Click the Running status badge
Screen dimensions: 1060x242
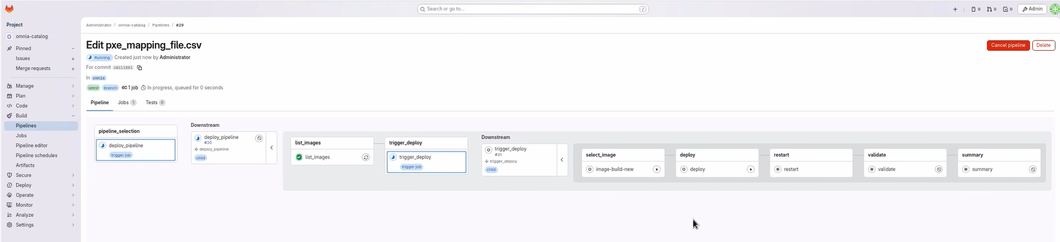pyautogui.click(x=99, y=57)
